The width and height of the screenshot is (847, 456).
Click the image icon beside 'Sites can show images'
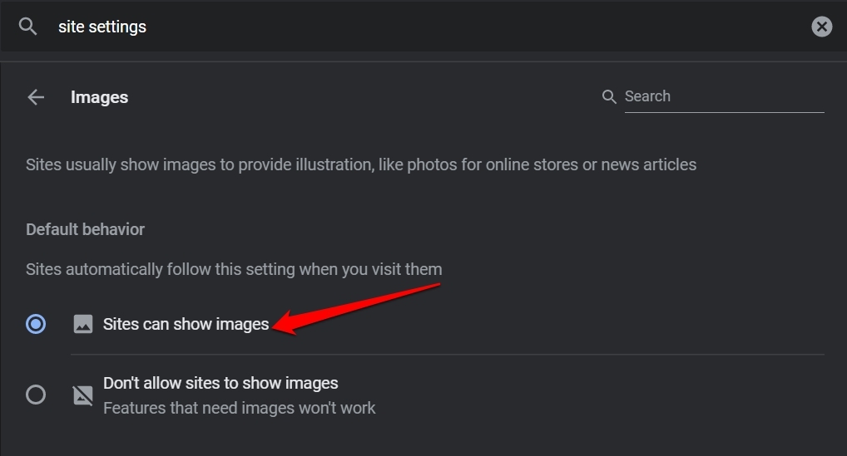click(82, 324)
